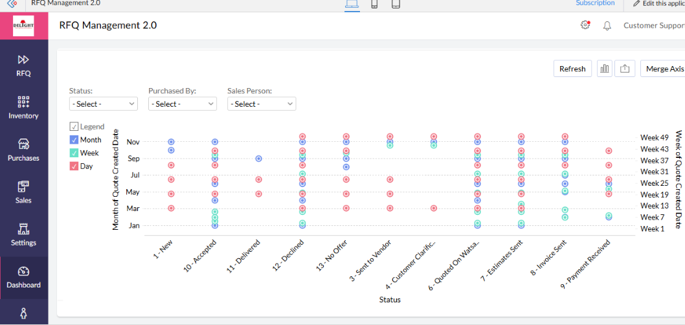685x325 pixels.
Task: Click the Refresh button
Action: coord(572,69)
